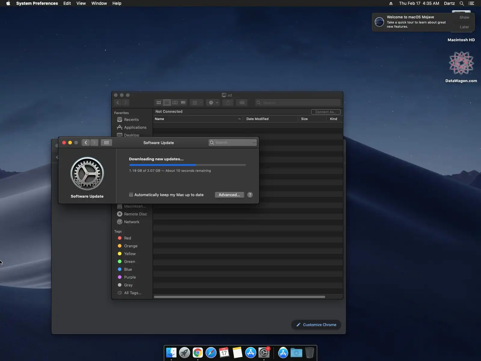481x361 pixels.
Task: Click Show on the Mojave notification
Action: pyautogui.click(x=464, y=17)
